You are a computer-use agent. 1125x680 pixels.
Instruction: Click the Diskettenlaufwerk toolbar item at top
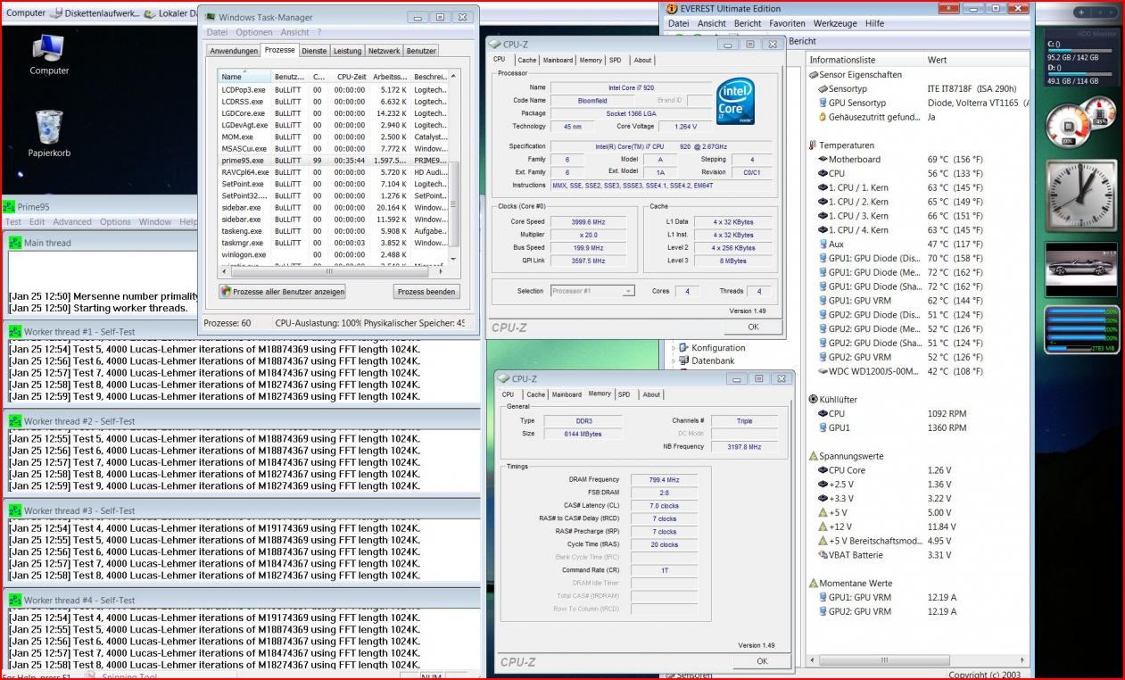tap(98, 12)
